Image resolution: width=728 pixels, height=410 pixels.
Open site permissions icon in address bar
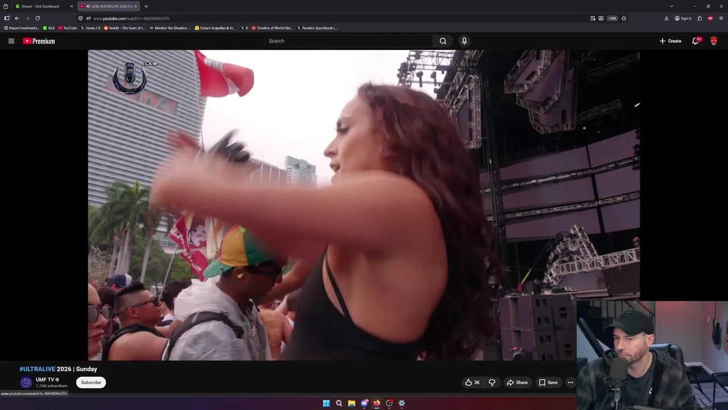(x=88, y=18)
